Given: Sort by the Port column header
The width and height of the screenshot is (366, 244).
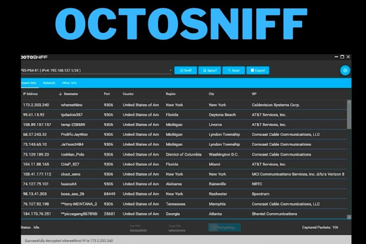Looking at the screenshot, I should (107, 94).
